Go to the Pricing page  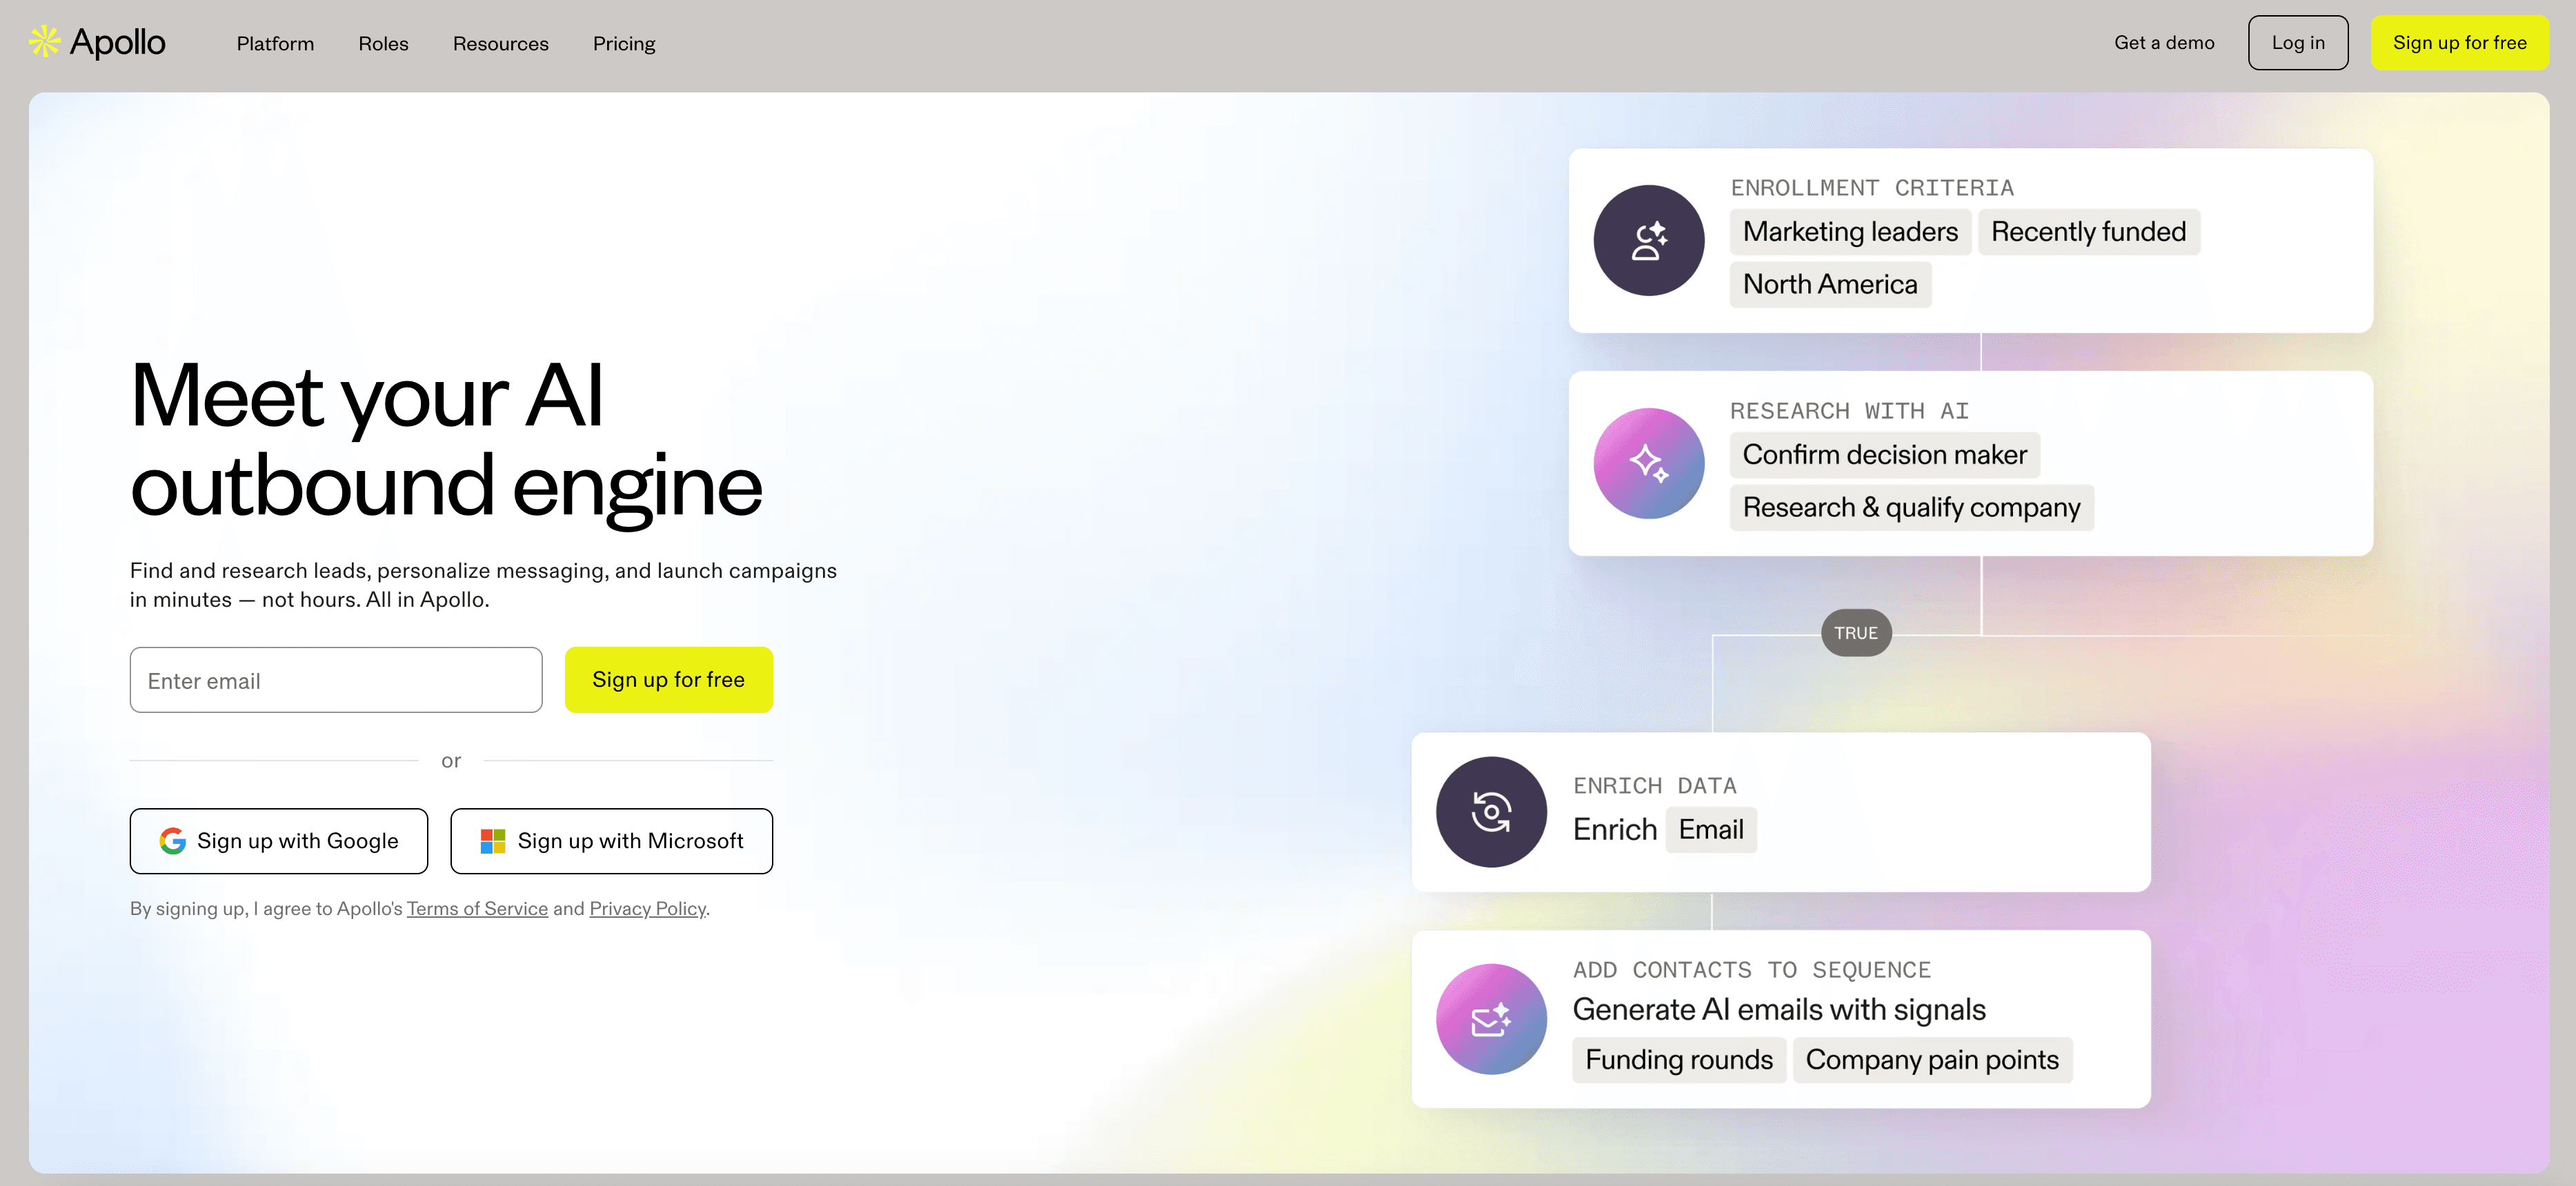point(624,43)
